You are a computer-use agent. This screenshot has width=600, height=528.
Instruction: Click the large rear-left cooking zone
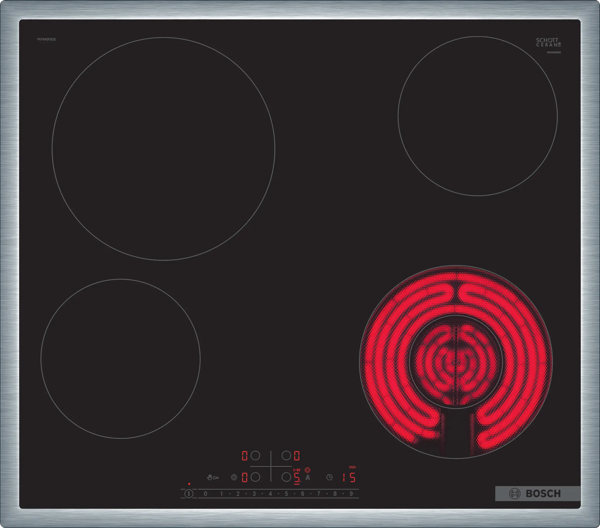tap(163, 149)
